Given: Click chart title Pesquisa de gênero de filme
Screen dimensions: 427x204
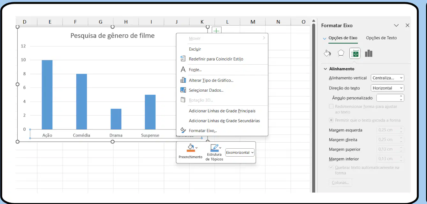Looking at the screenshot, I should (x=112, y=36).
